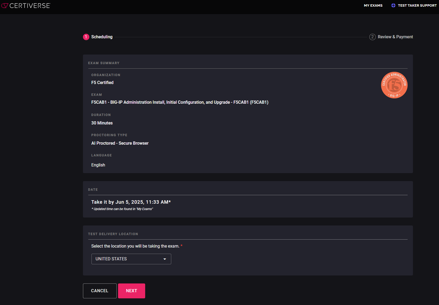This screenshot has height=305, width=439.
Task: Click the F5CAB1 exam title text
Action: [180, 102]
